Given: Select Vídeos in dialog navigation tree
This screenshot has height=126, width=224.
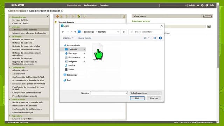Looking at the screenshot, I should (x=71, y=70).
